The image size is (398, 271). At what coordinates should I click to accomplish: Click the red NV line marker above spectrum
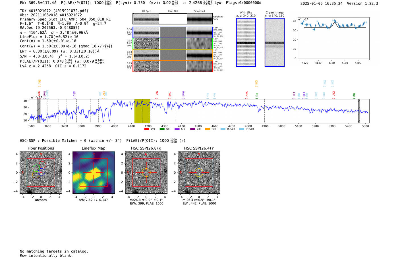coord(157,93)
